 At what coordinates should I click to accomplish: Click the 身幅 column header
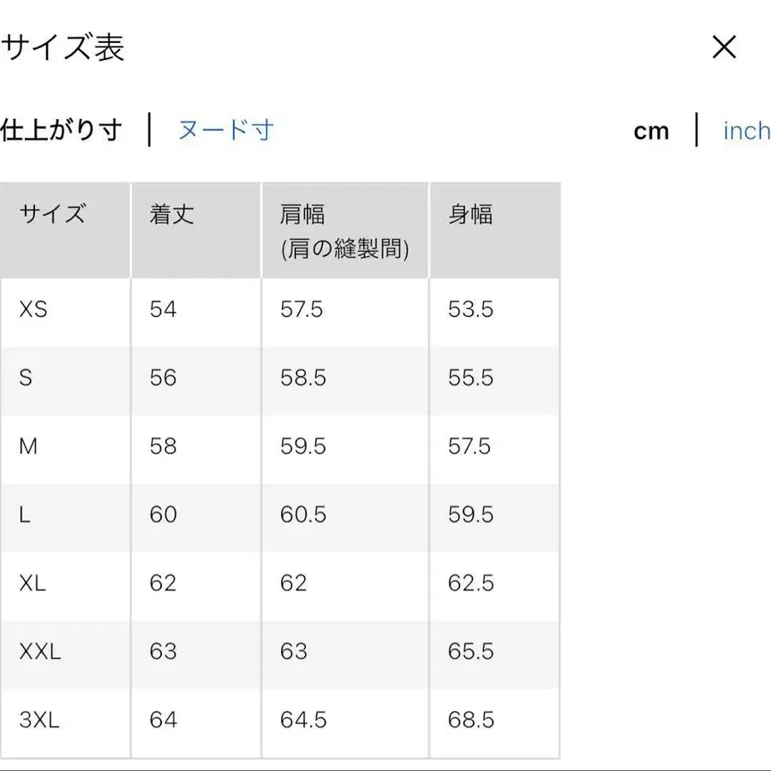click(x=469, y=215)
